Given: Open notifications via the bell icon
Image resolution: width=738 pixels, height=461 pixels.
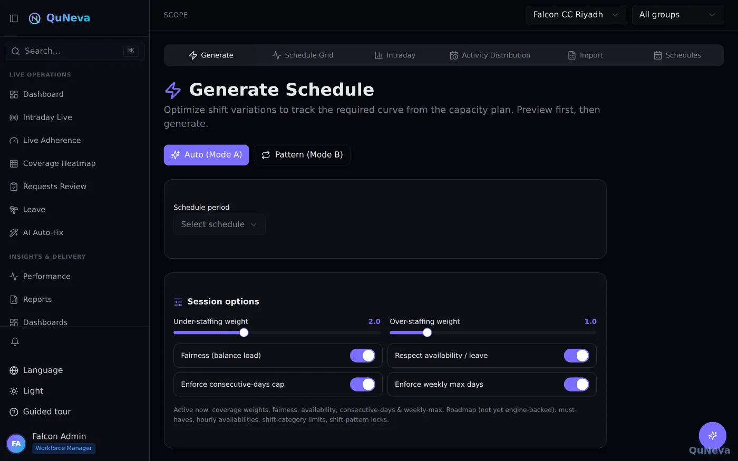Looking at the screenshot, I should point(15,341).
